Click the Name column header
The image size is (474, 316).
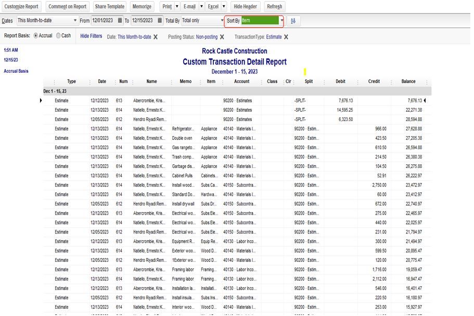(151, 82)
